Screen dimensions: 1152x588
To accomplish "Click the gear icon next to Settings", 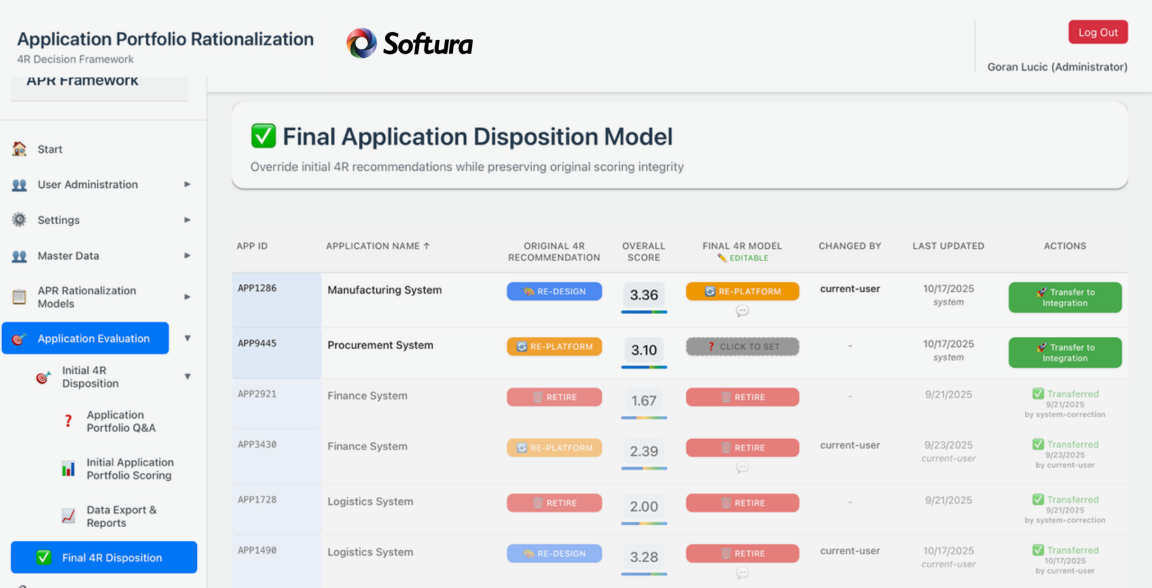I will (19, 220).
